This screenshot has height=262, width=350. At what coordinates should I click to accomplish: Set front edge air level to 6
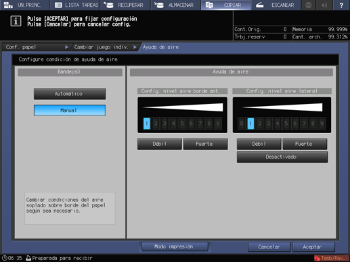click(x=191, y=124)
